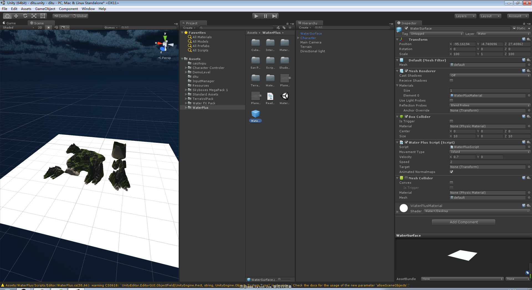Expand Character in Hierarchy
Image resolution: width=532 pixels, height=290 pixels.
298,38
